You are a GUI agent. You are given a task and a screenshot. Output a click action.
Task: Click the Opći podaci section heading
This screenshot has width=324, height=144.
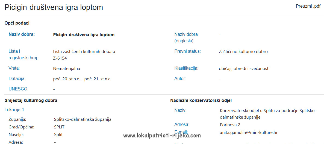(x=17, y=23)
